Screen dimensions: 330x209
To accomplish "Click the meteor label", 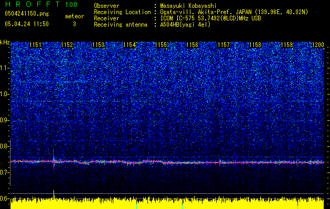I will pyautogui.click(x=74, y=16).
